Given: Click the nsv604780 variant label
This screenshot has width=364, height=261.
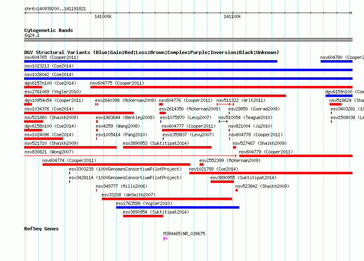Looking at the screenshot, I should point(342,57).
